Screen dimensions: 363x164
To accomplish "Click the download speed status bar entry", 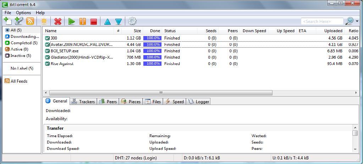I will coord(202,158).
